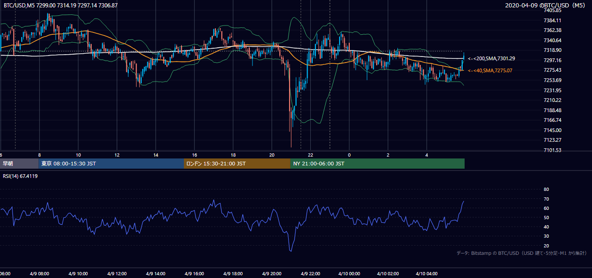
Task: Click the 4/9 16:00 date label
Action: pos(194,274)
